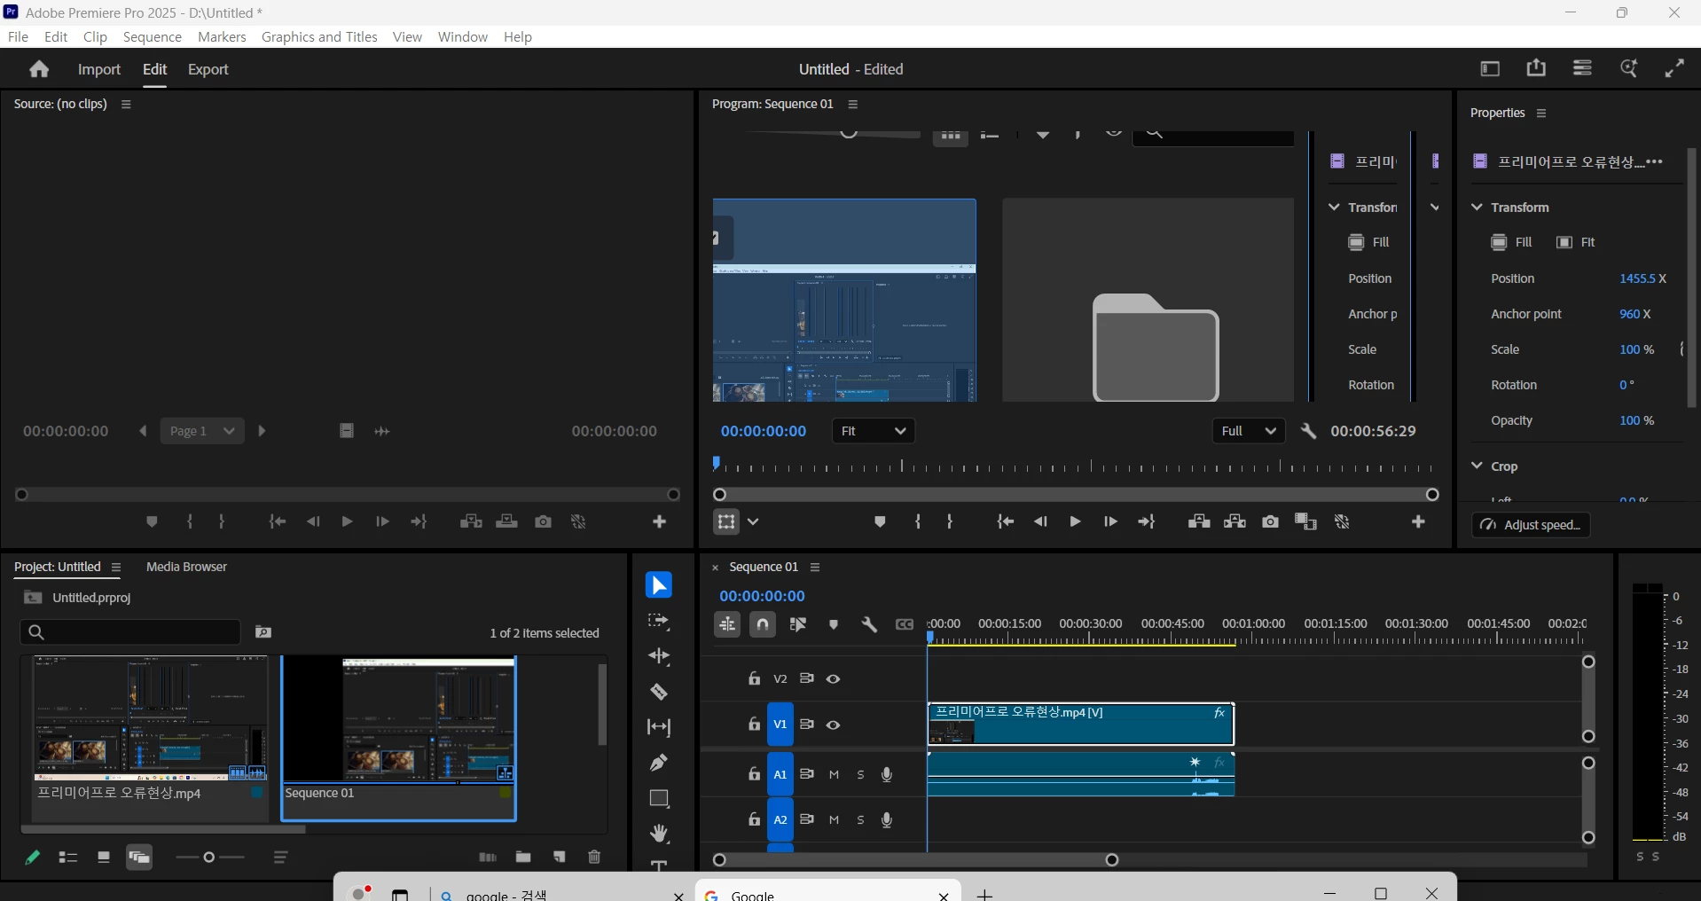Open the Full playback resolution dropdown
The image size is (1701, 901).
pos(1249,431)
